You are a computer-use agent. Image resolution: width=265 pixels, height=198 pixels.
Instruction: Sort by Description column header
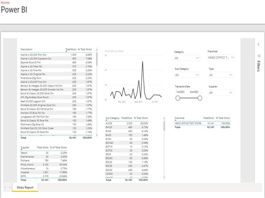pos(26,49)
